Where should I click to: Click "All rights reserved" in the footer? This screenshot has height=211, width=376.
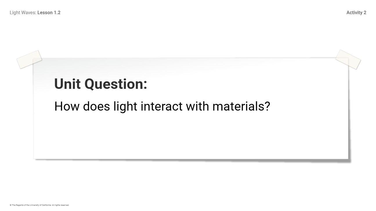[x=60, y=205]
